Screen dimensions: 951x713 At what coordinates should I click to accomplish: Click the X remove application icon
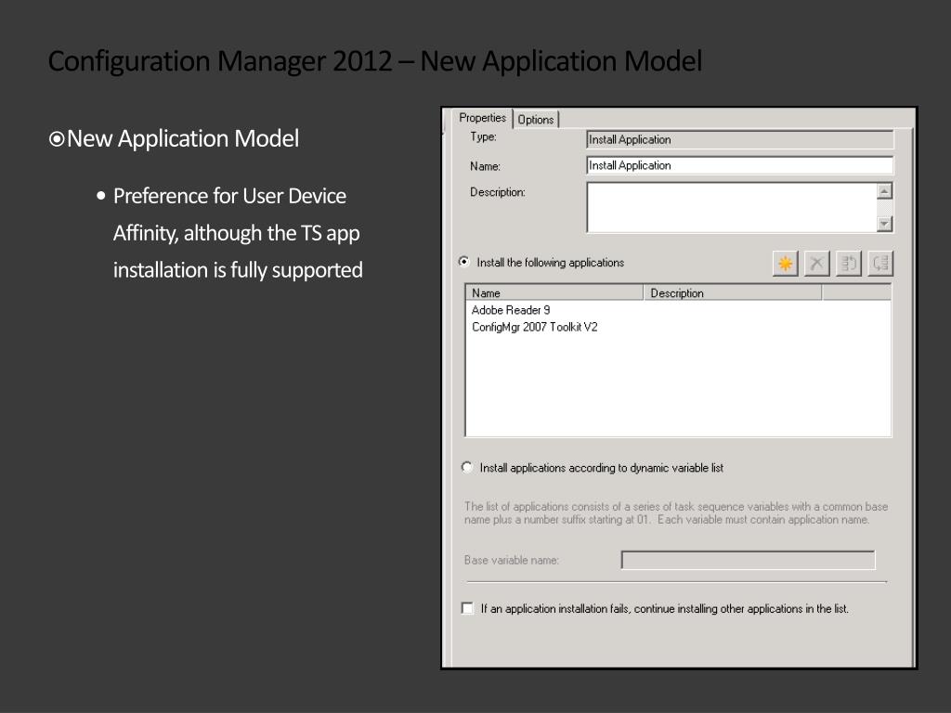pos(817,263)
